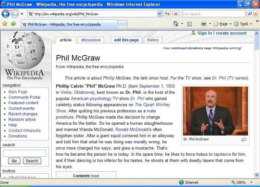Click the magnifier Search icon
Image resolution: width=260 pixels, height=187 pixels.
(250, 14)
